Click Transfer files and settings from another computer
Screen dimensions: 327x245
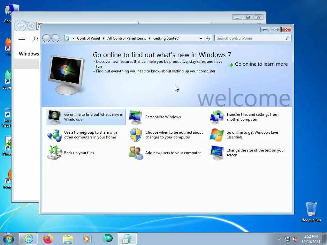point(252,117)
